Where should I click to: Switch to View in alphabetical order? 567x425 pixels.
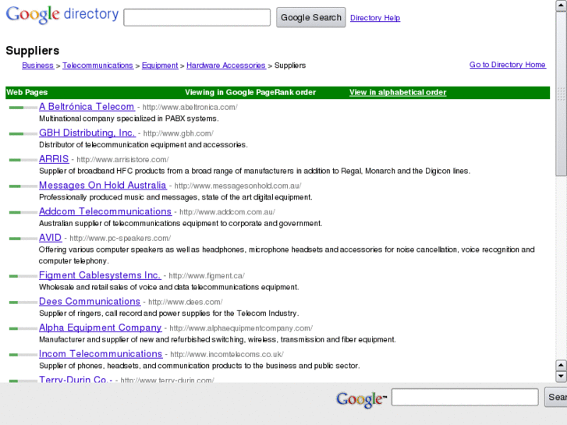(398, 92)
